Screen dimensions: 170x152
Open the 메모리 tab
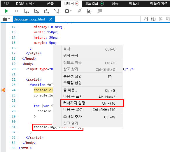tap(134, 4)
